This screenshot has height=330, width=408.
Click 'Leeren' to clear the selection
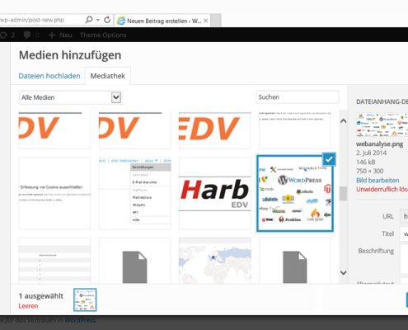[x=28, y=306]
